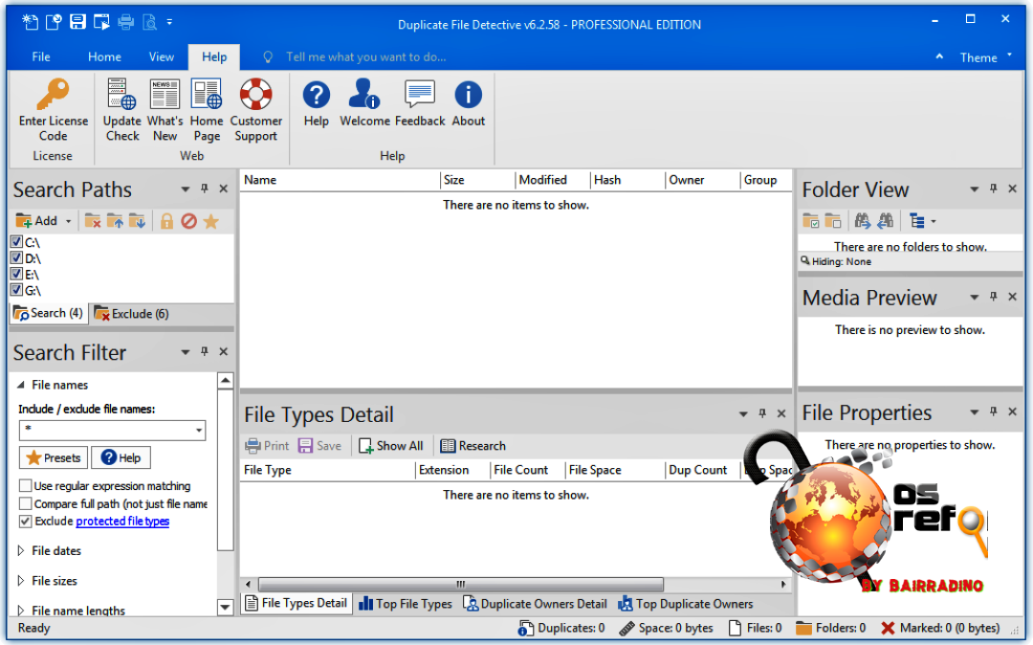
Task: Click Search Filter scroll down arrow
Action: (x=225, y=607)
